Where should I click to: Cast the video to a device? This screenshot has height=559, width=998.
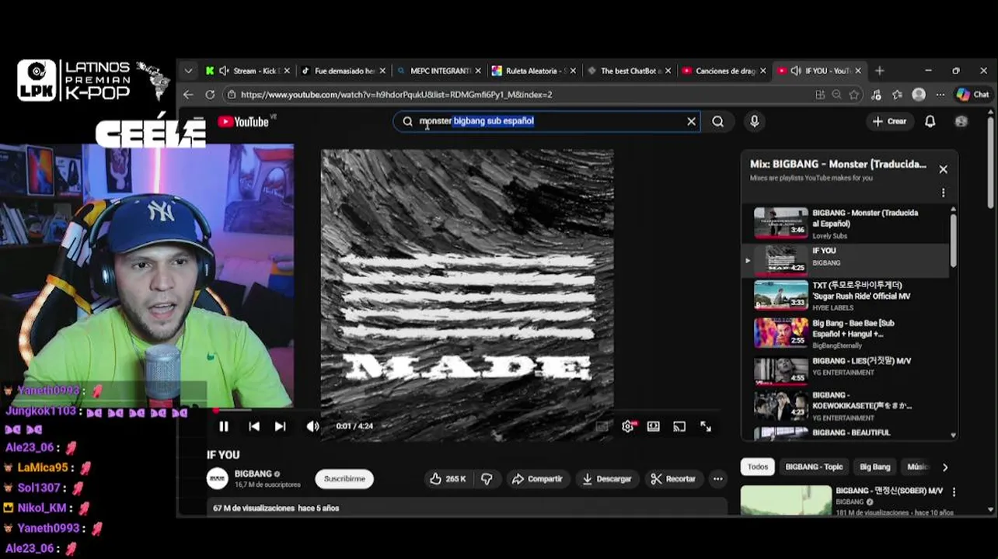point(679,426)
